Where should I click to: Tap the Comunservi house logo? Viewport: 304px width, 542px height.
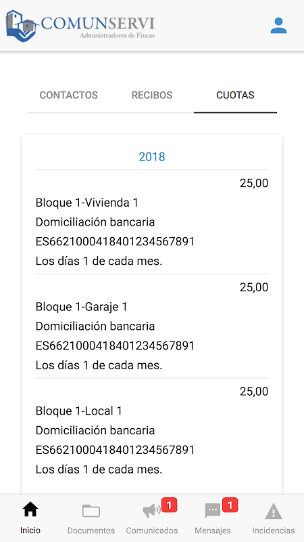point(22,26)
